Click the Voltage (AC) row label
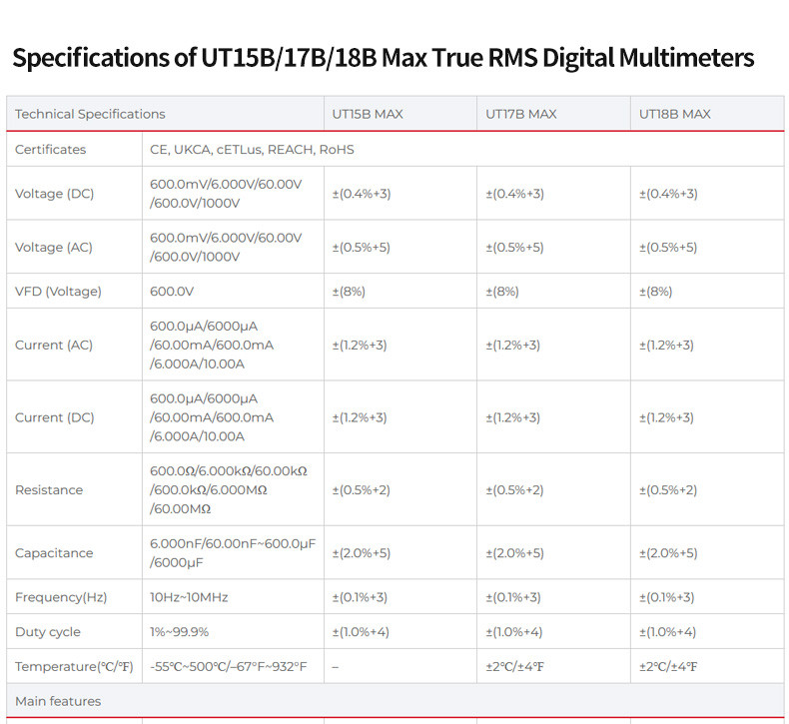This screenshot has height=724, width=789. tap(54, 247)
